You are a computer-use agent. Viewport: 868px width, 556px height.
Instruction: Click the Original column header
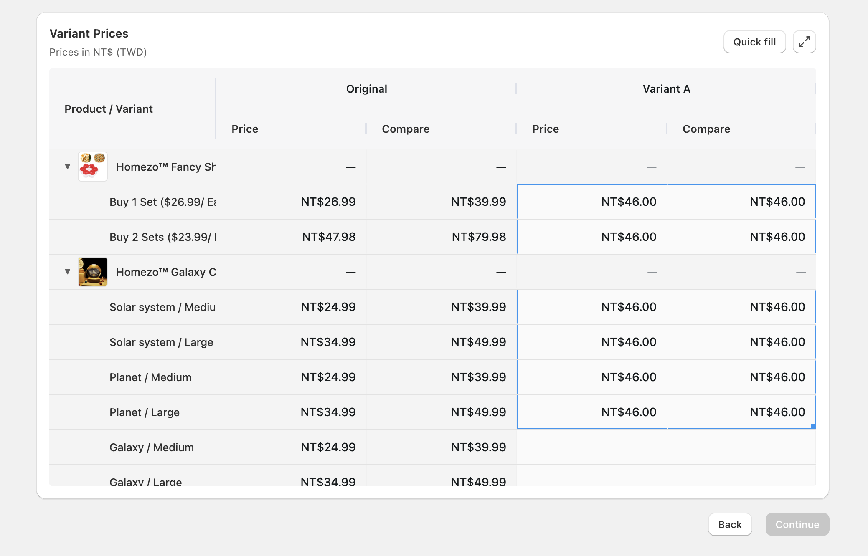point(366,89)
